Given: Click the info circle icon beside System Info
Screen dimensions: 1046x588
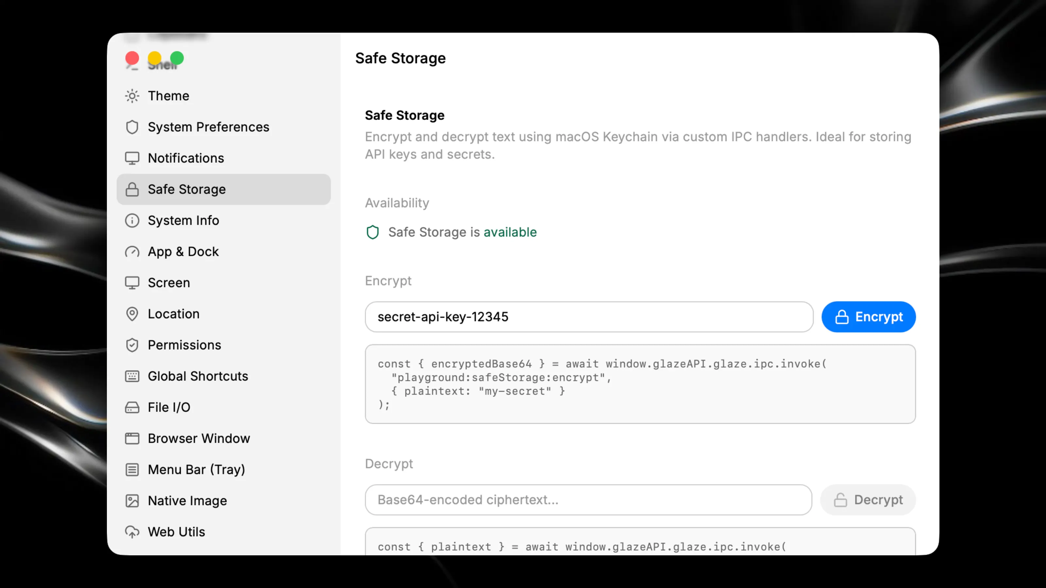Looking at the screenshot, I should click(x=132, y=220).
